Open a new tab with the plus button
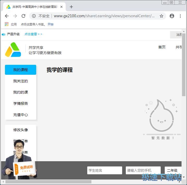Image resolution: width=187 pixels, height=185 pixels. pos(71,7)
